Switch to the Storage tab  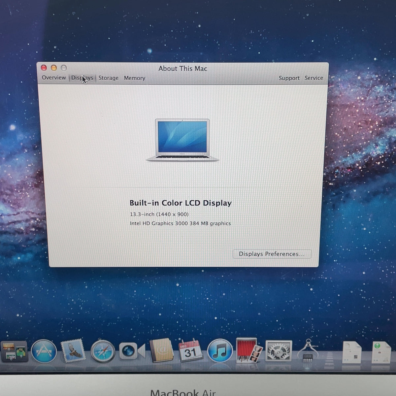point(108,78)
